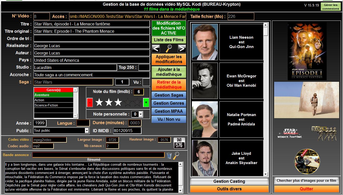This screenshot has height=195, width=343.
Task: Click the Saga field showing Star Wars
Action: click(73, 82)
